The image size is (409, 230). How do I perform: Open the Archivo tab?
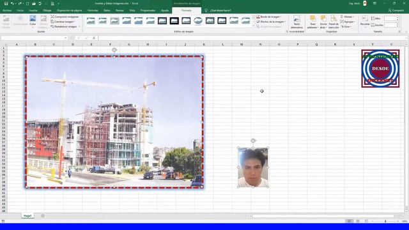[7, 10]
